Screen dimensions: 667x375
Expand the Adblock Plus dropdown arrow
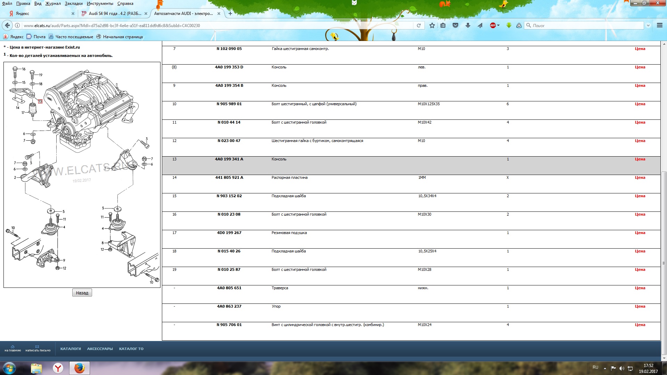pos(498,25)
